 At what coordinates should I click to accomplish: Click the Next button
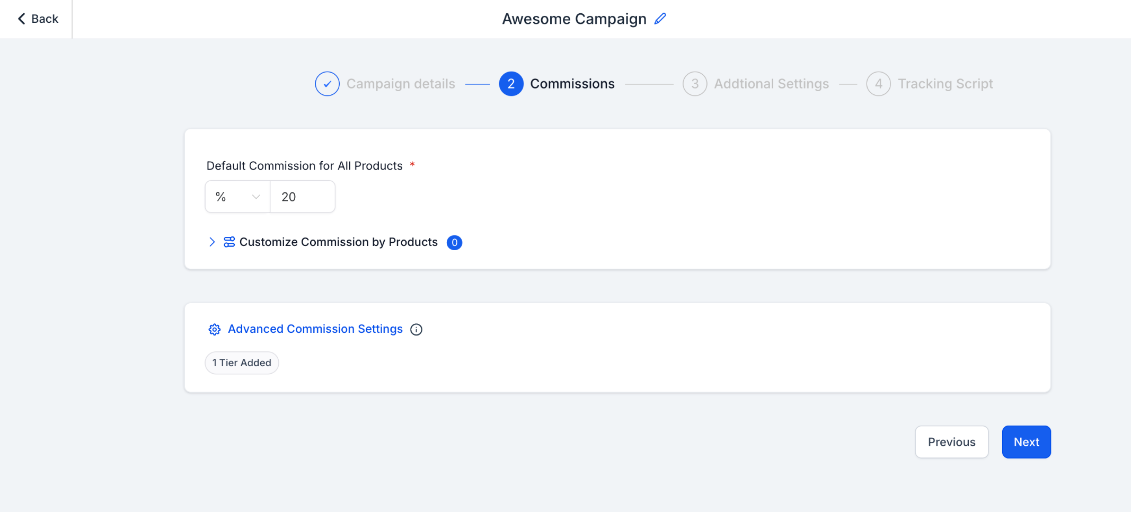click(1026, 442)
